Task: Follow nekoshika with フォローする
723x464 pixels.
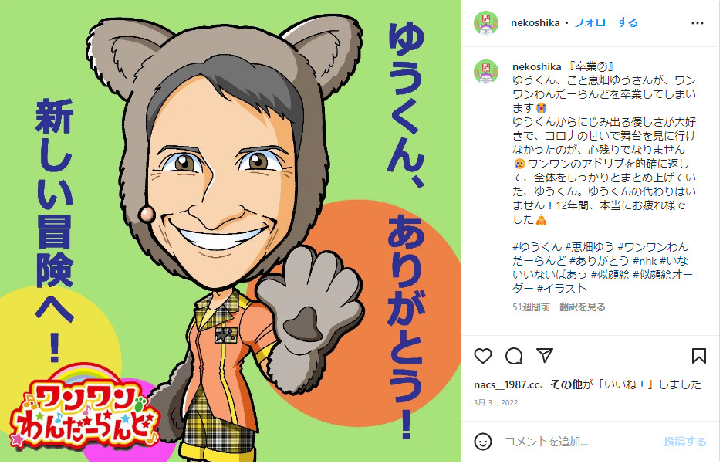Action: coord(606,22)
